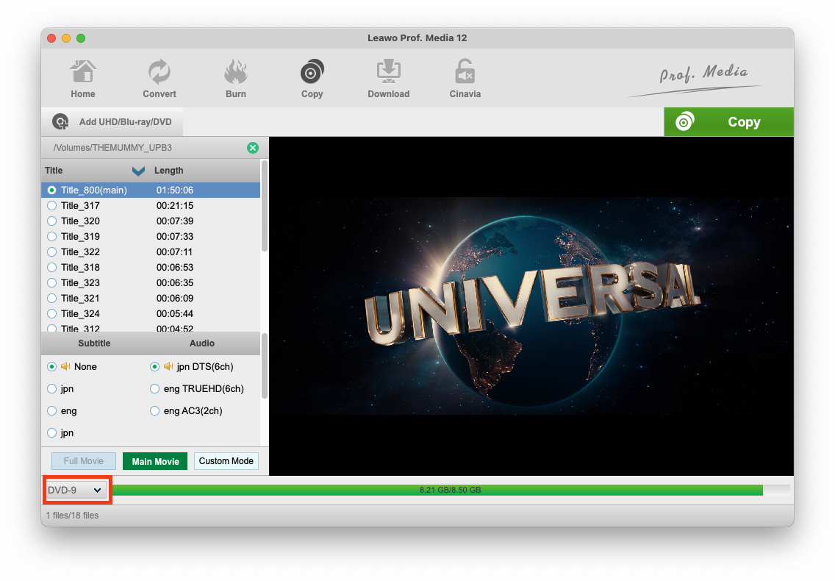Click length 00:06:35 cell
Screen dimensions: 835x581
click(x=175, y=283)
